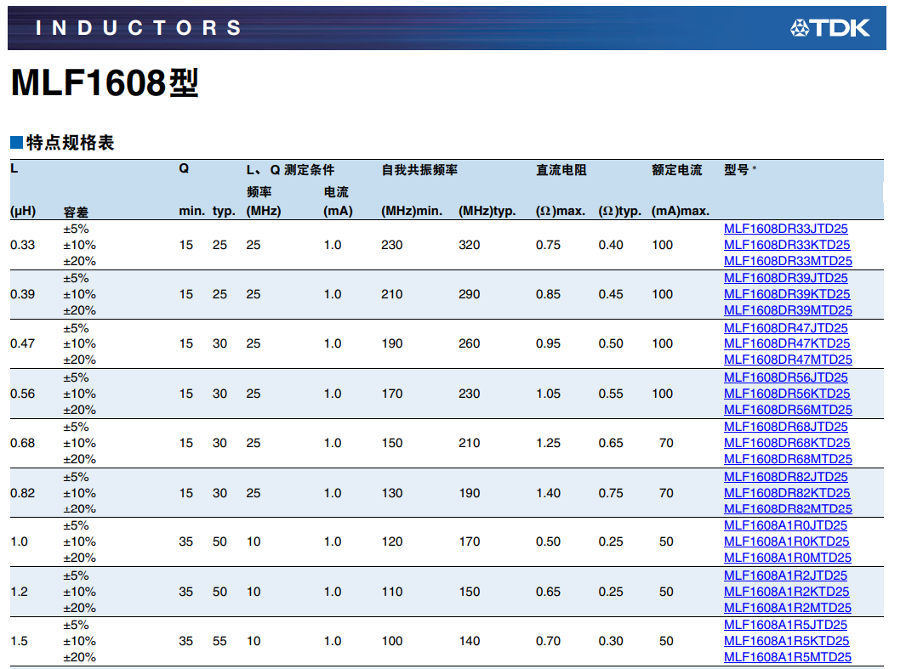906x669 pixels.
Task: Select the 320 MHz typical resonance value
Action: 470,245
